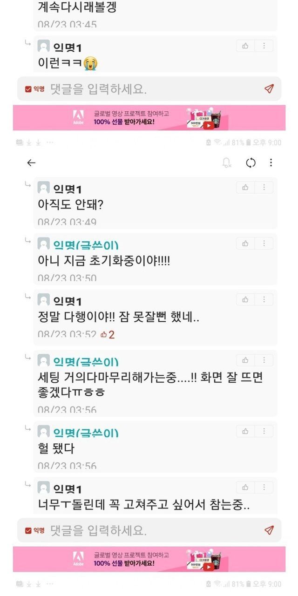Toggle the muted notification bell

tap(227, 163)
